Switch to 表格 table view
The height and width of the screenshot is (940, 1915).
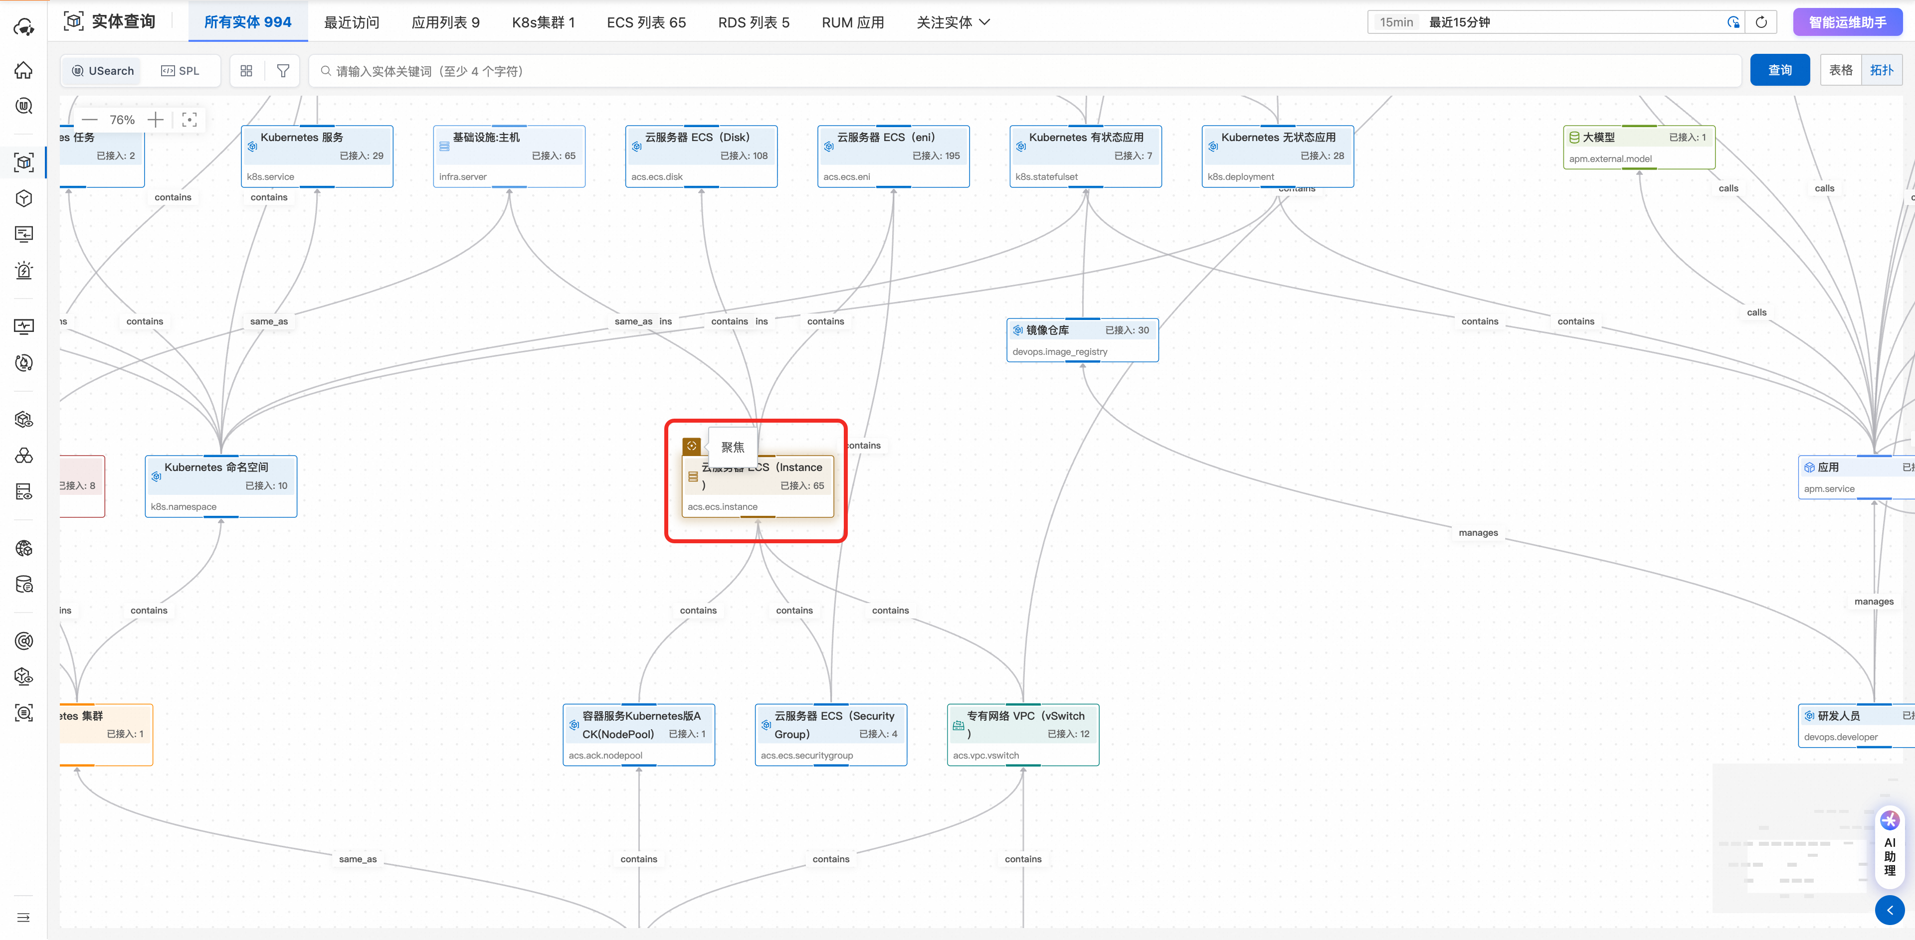click(x=1840, y=70)
